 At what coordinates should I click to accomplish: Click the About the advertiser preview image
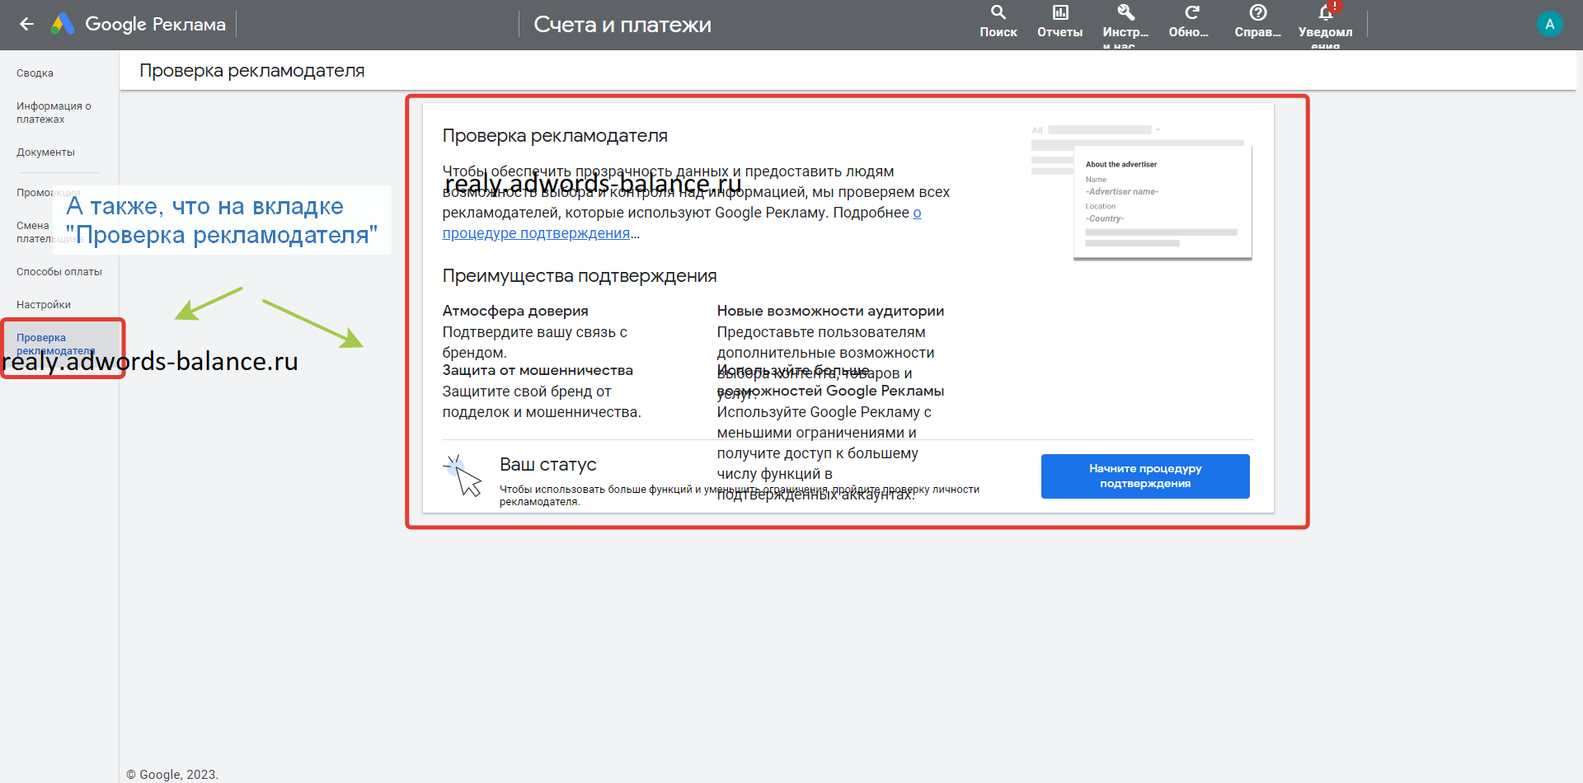pyautogui.click(x=1141, y=192)
